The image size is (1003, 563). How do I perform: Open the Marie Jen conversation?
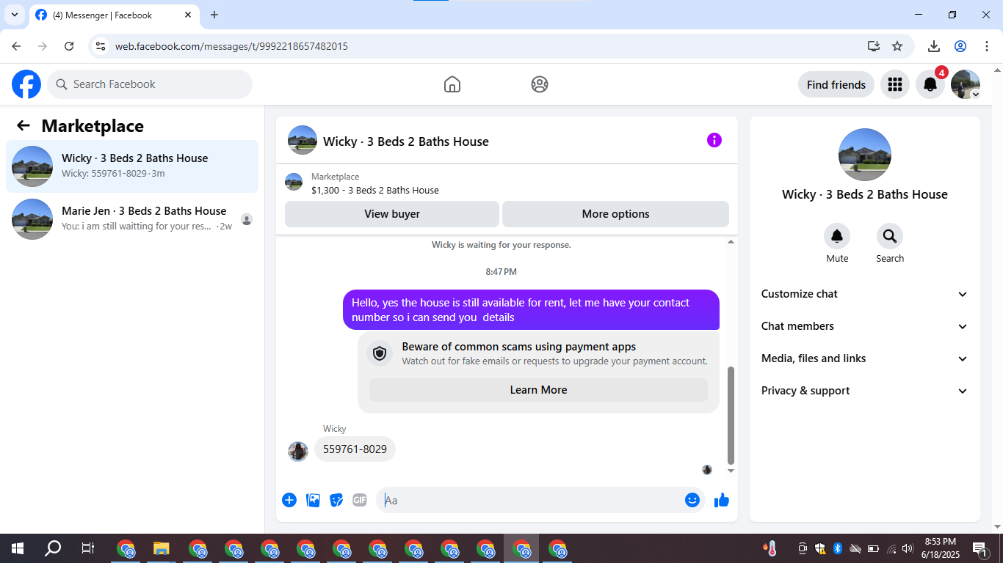[132, 219]
